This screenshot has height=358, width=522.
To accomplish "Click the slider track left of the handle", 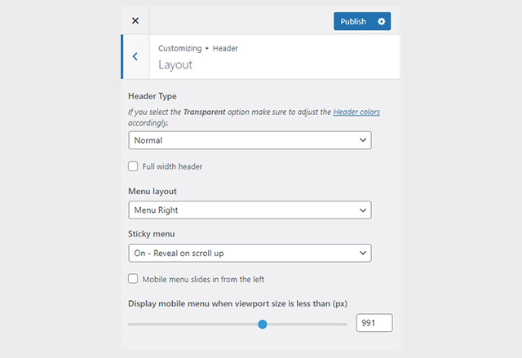I will pyautogui.click(x=193, y=324).
